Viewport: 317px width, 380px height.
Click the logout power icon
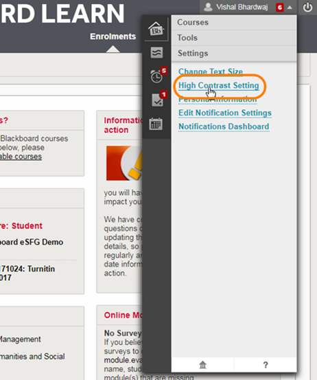pos(307,8)
